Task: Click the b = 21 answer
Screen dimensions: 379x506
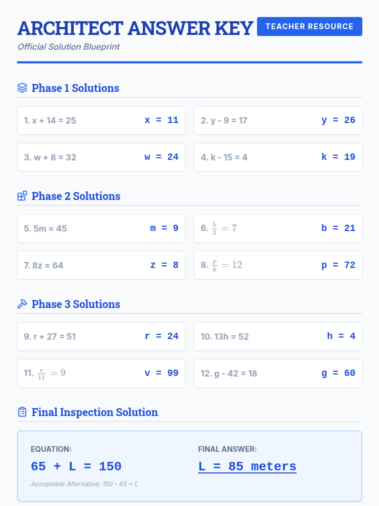Action: [x=338, y=228]
